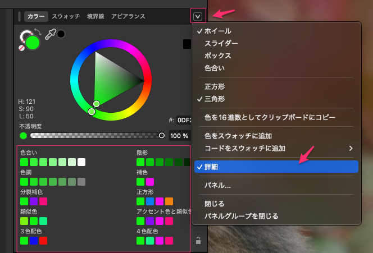Swap fill and stroke colors arrow
373x253 pixels.
point(38,33)
